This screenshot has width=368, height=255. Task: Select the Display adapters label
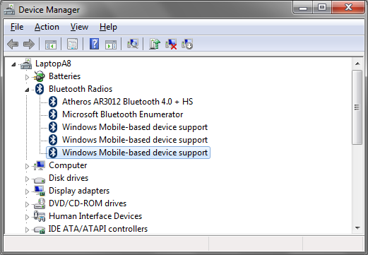(79, 191)
